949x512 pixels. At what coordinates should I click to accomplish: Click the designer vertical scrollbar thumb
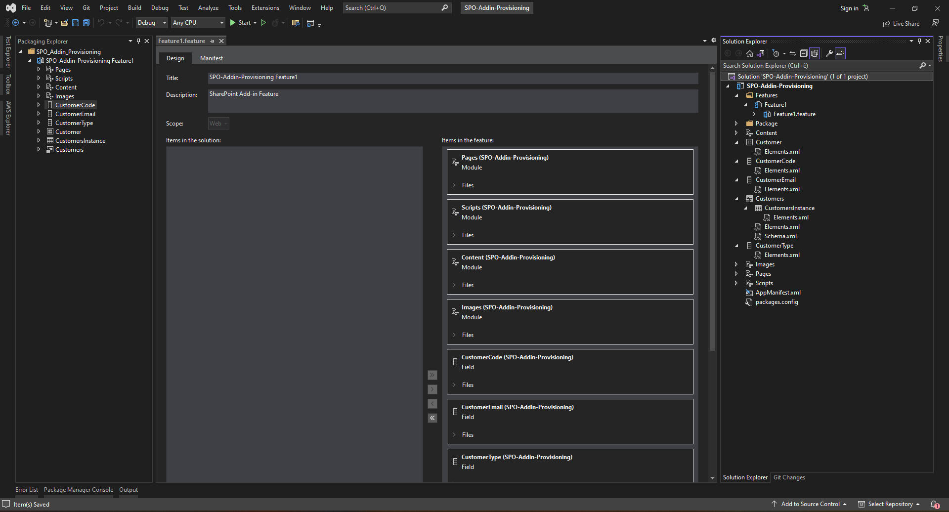(x=712, y=212)
